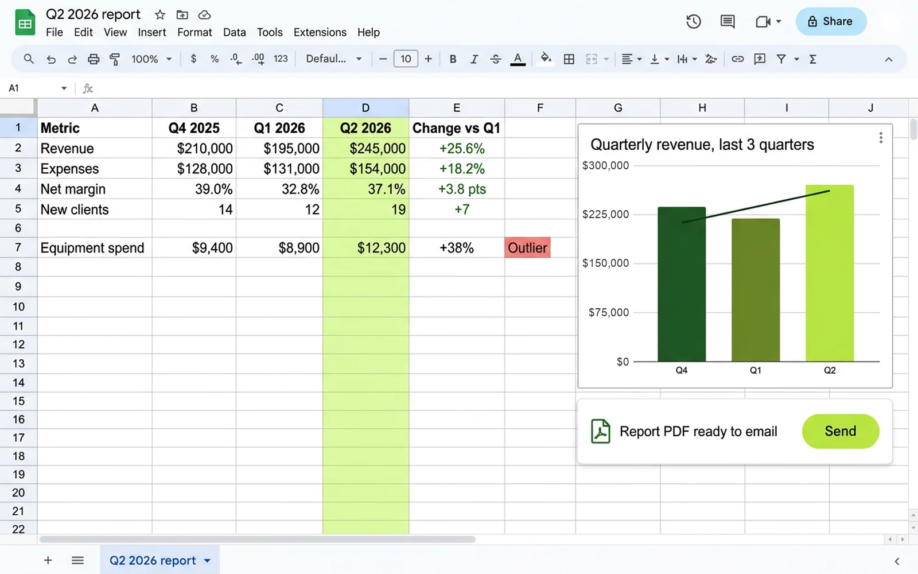Open the text color picker
The image size is (918, 574).
point(518,59)
